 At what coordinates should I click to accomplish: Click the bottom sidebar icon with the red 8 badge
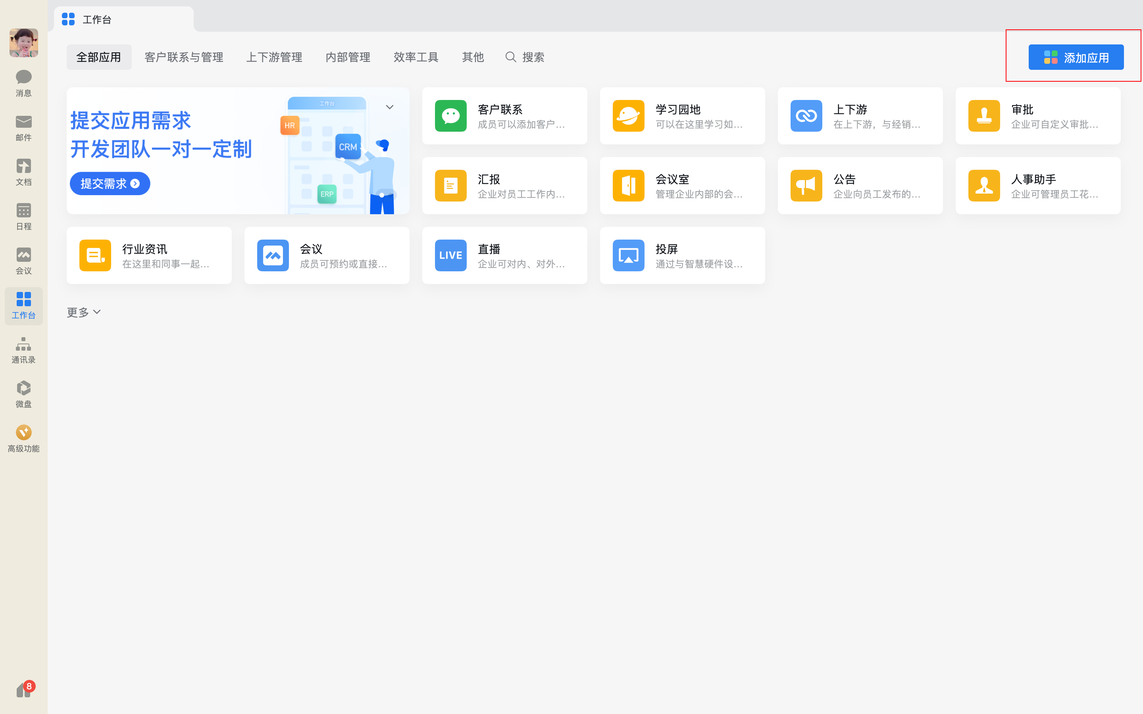coord(24,690)
